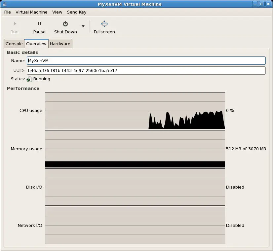The width and height of the screenshot is (273, 251).
Task: Select the UUID text field
Action: click(x=145, y=70)
